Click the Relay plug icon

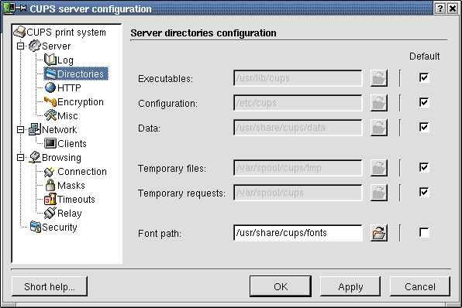click(x=50, y=213)
